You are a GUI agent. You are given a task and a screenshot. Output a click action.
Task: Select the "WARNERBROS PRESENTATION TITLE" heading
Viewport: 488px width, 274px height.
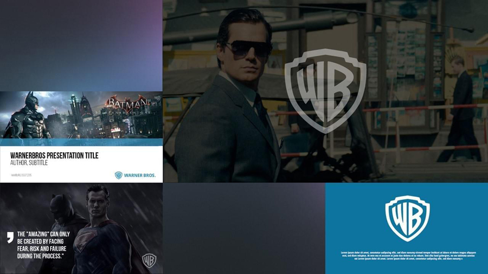pos(54,155)
